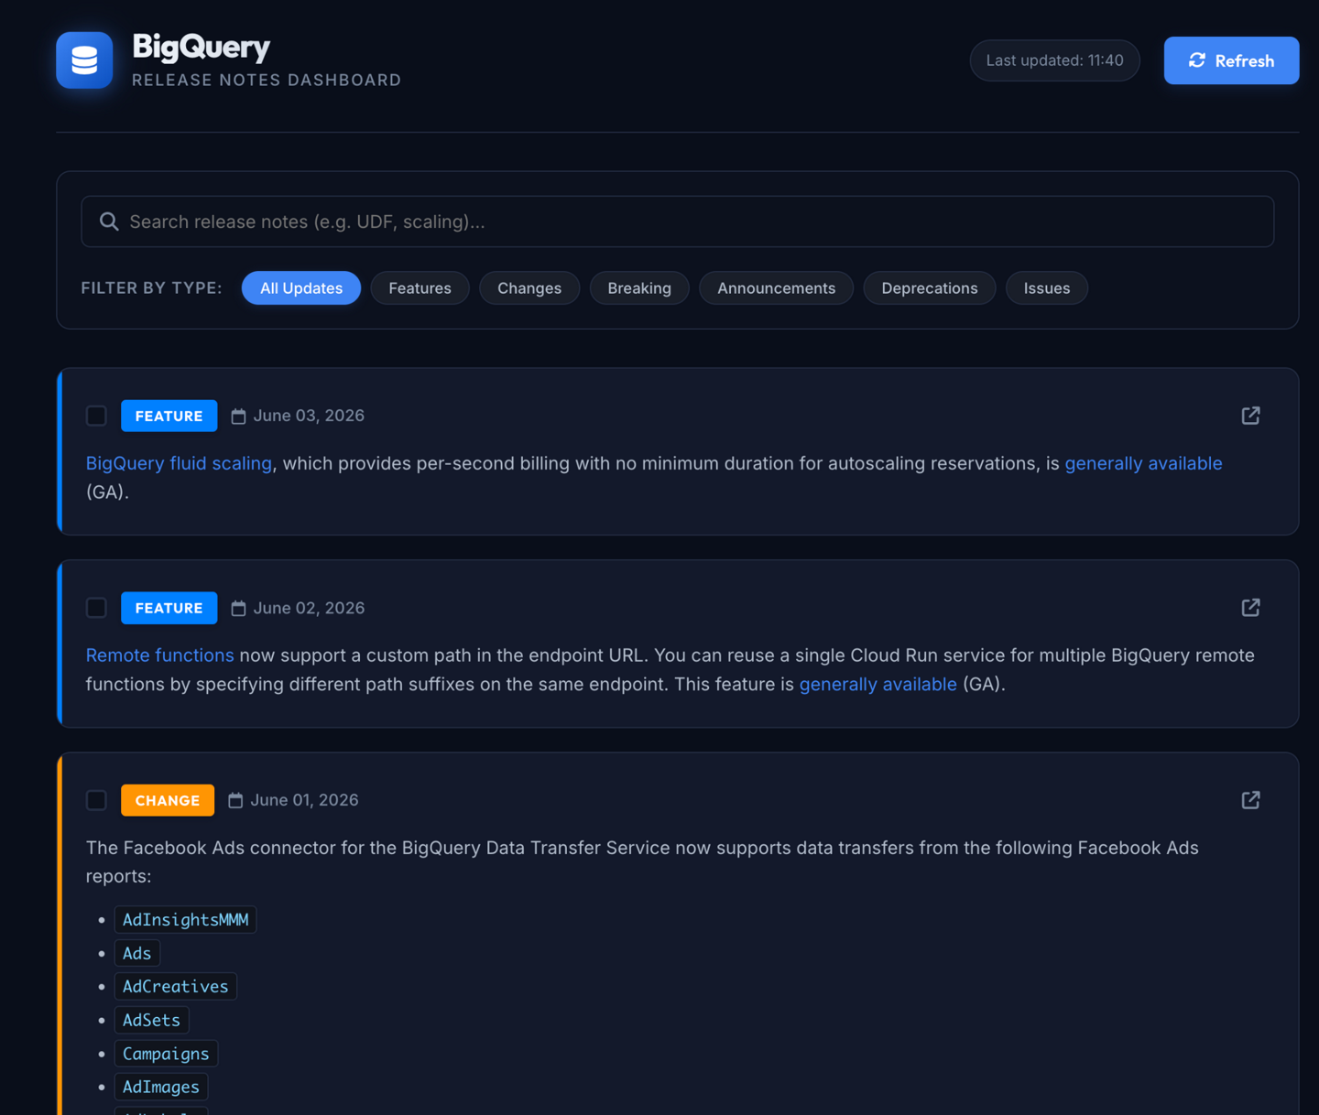Image resolution: width=1319 pixels, height=1115 pixels.
Task: Open generally available link in June 02 note
Action: [x=878, y=684]
